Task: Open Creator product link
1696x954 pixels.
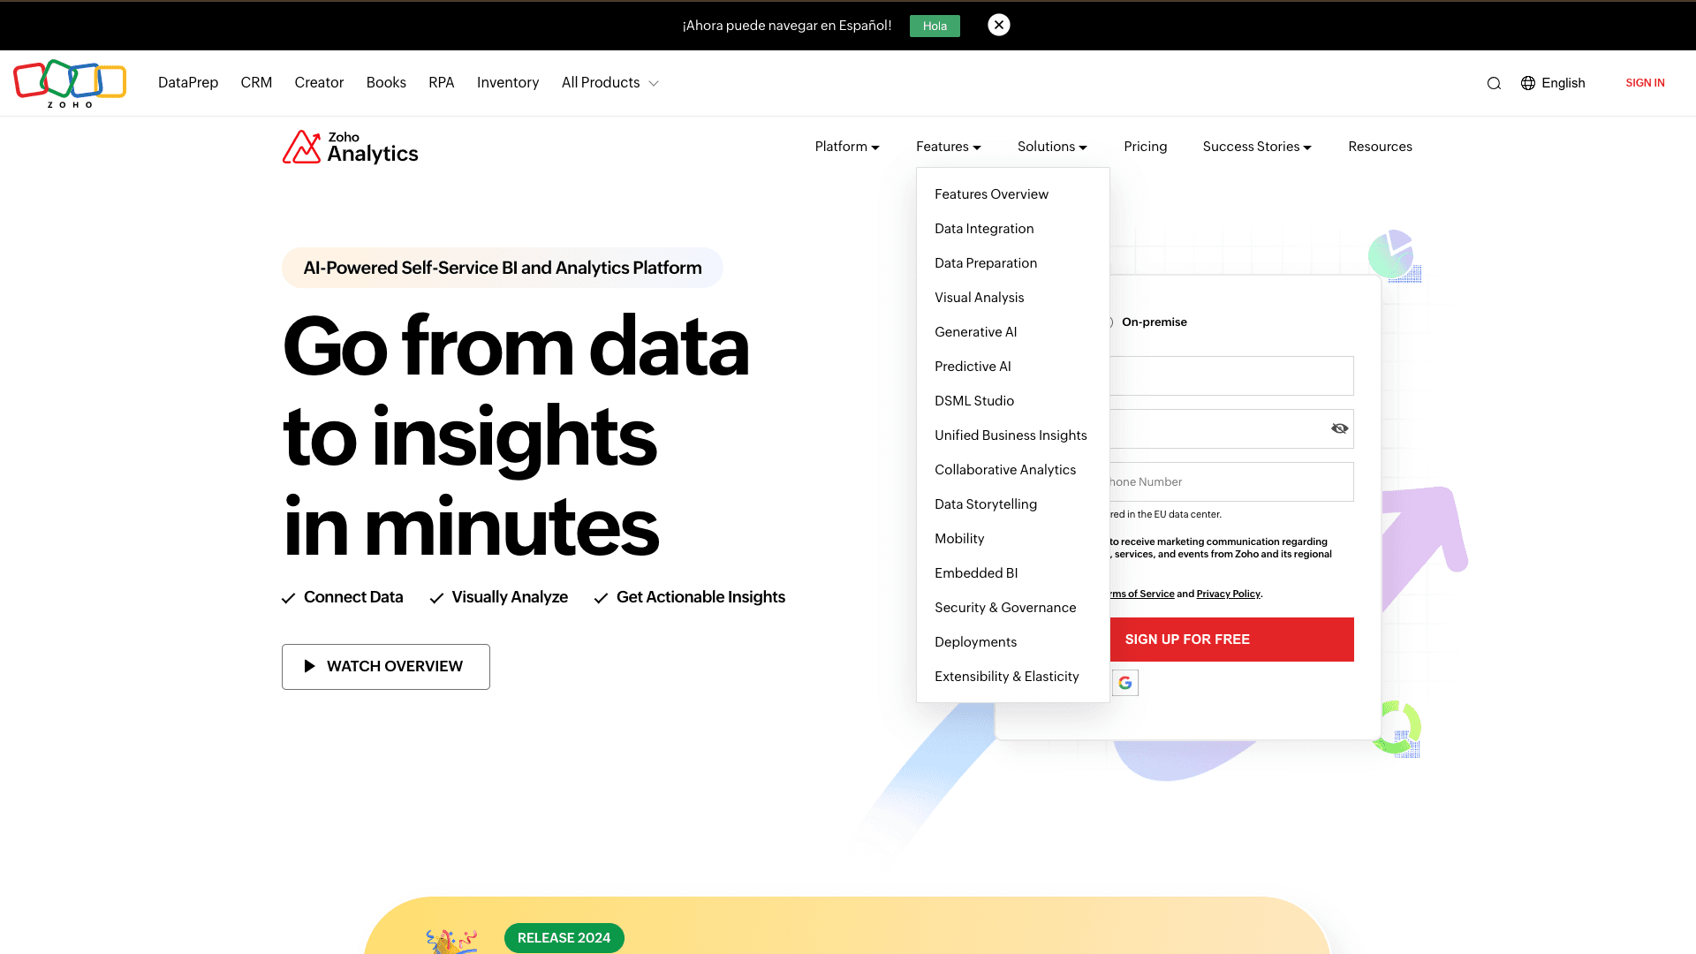Action: pos(319,83)
